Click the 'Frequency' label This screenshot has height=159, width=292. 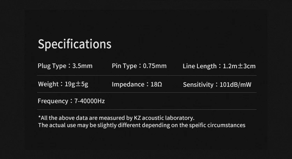[x=53, y=101]
